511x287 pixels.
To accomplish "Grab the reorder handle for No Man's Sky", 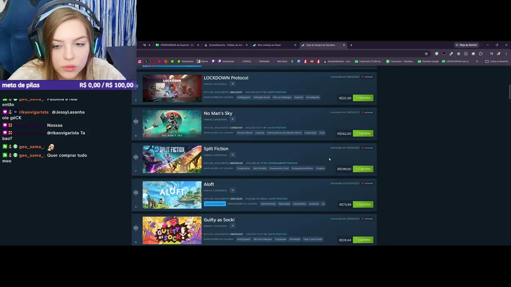I will [136, 122].
